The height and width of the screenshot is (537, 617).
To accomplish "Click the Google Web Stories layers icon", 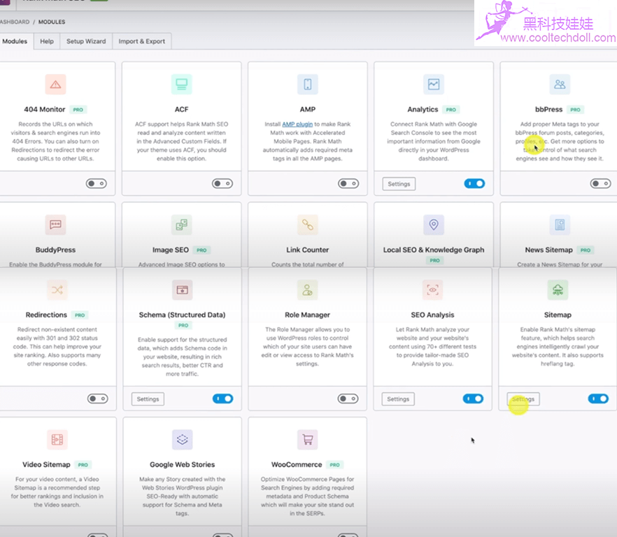I will [x=182, y=439].
